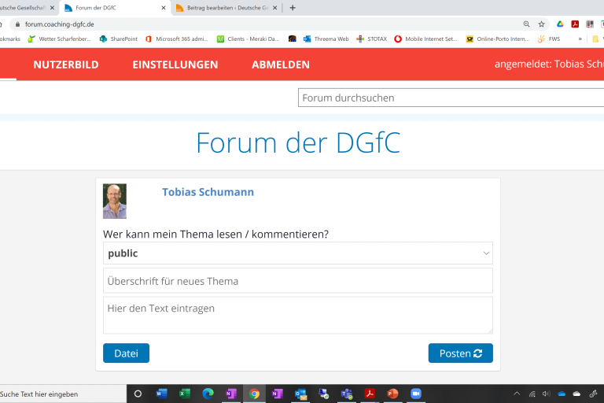Open Zoom from the Windows taskbar

[x=415, y=394]
